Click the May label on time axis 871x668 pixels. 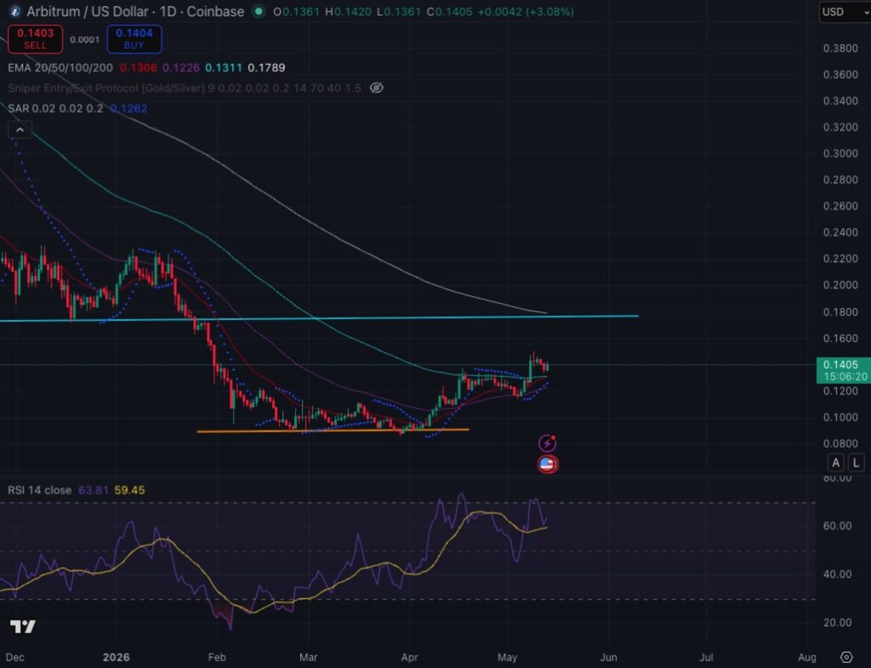tap(507, 658)
